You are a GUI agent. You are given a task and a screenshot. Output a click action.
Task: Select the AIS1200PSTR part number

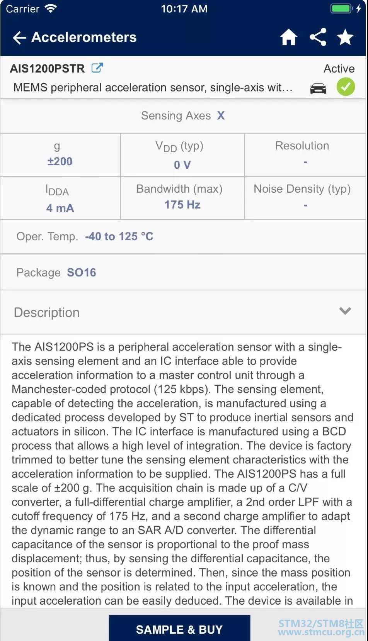point(47,68)
